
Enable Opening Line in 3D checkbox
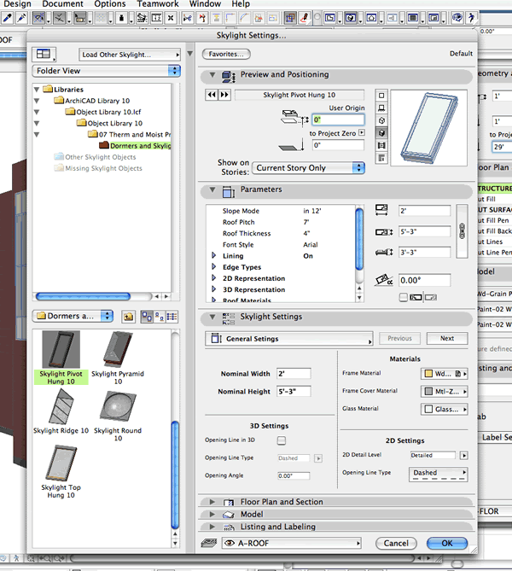(282, 440)
